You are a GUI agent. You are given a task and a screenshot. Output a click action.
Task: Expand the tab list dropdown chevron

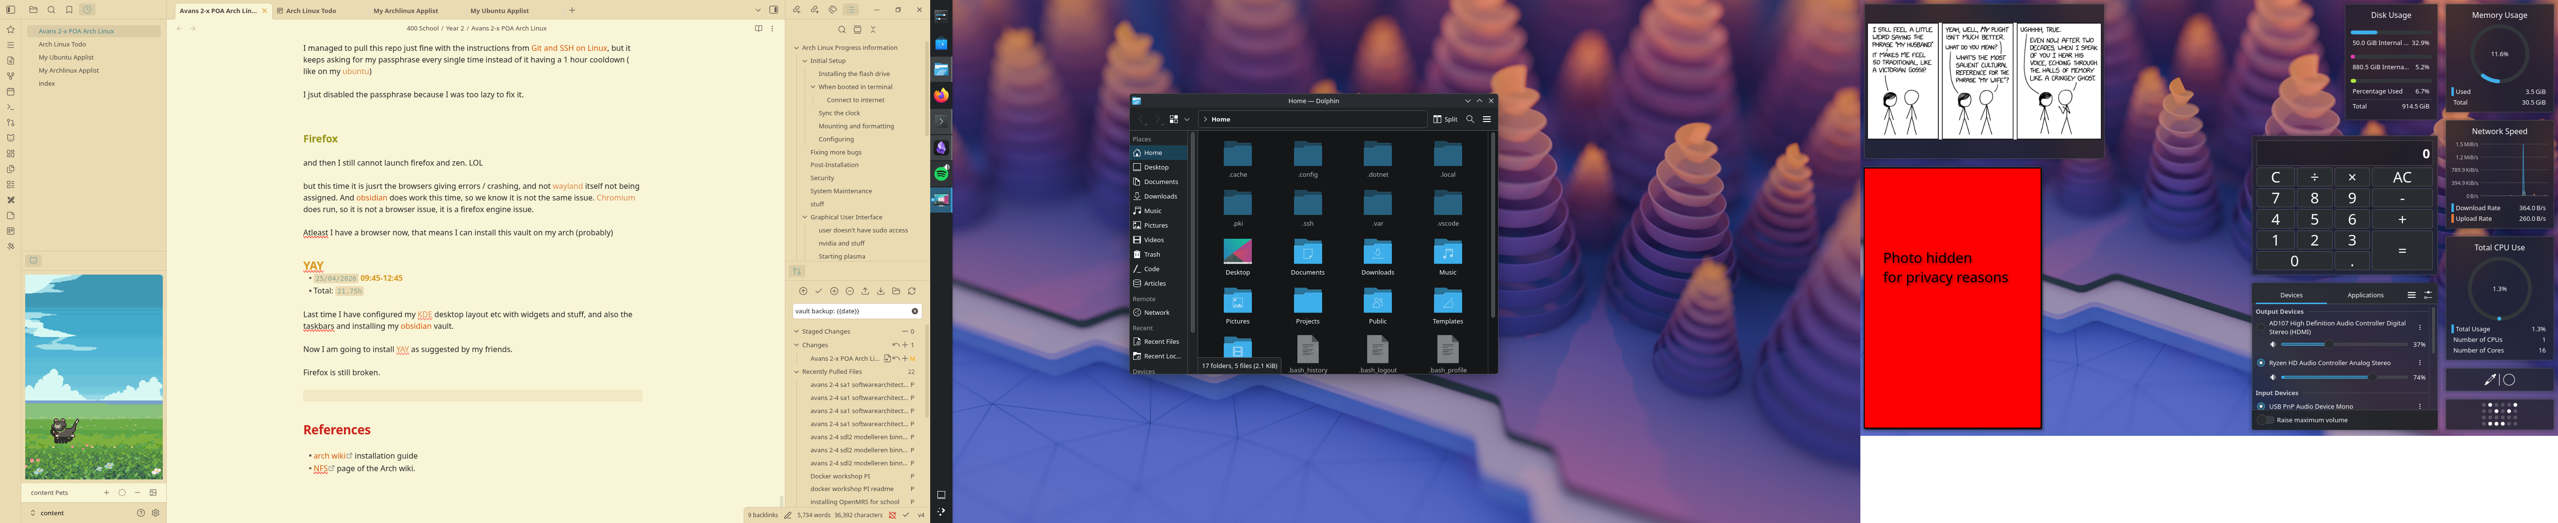click(x=759, y=10)
